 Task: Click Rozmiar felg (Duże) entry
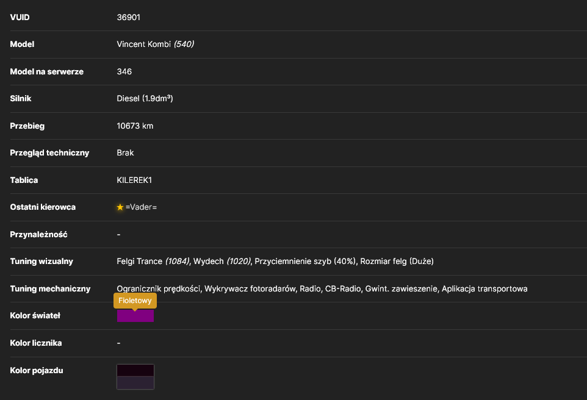point(397,261)
